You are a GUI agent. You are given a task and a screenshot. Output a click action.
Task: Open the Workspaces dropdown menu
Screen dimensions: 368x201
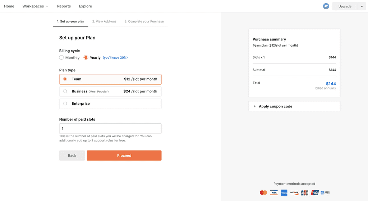(x=35, y=6)
